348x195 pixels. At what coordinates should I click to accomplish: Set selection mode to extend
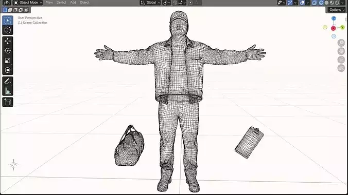click(x=10, y=10)
